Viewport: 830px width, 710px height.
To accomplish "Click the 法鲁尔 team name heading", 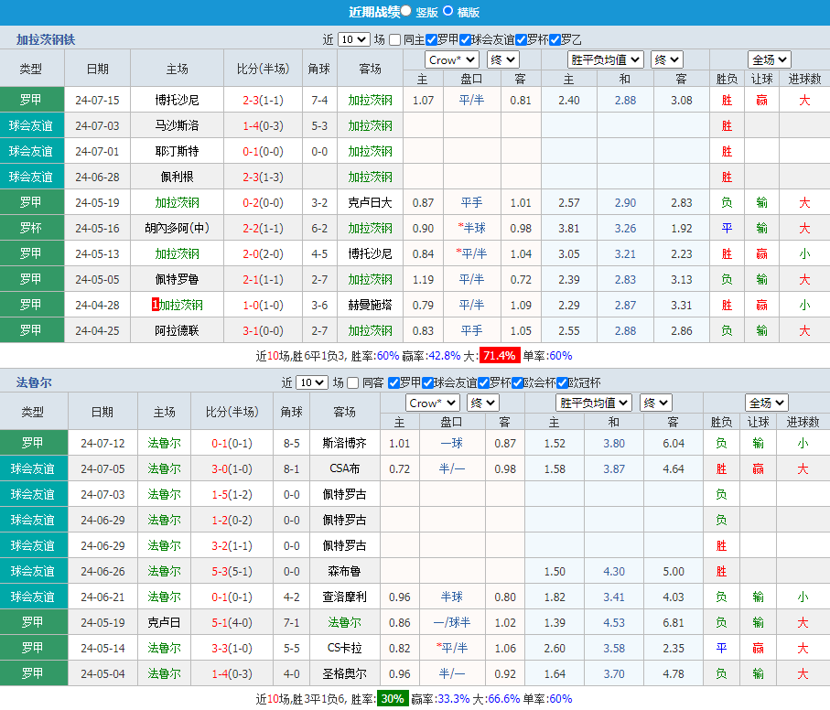I will pos(34,382).
